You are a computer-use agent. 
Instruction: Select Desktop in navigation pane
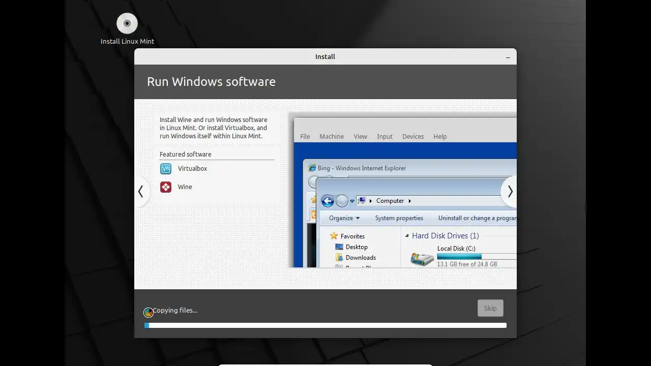pyautogui.click(x=357, y=247)
